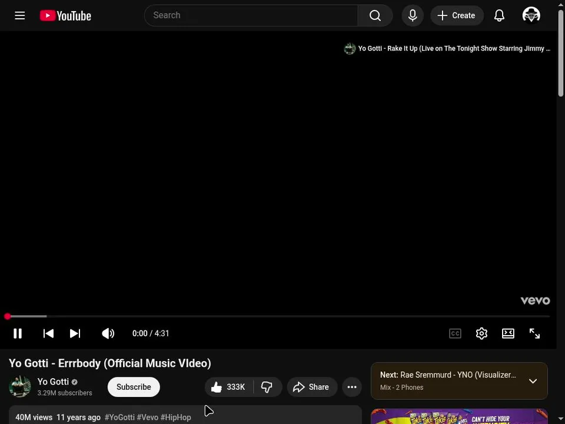Screen dimensions: 565x424
Task: Open Yo Gotti channel name link
Action: (53, 382)
